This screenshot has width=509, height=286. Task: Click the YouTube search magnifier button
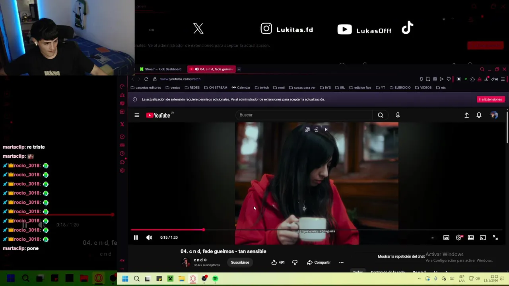tap(381, 115)
